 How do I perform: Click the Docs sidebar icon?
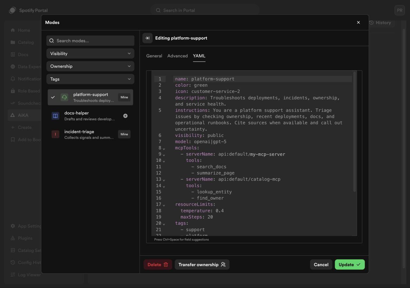click(13, 54)
